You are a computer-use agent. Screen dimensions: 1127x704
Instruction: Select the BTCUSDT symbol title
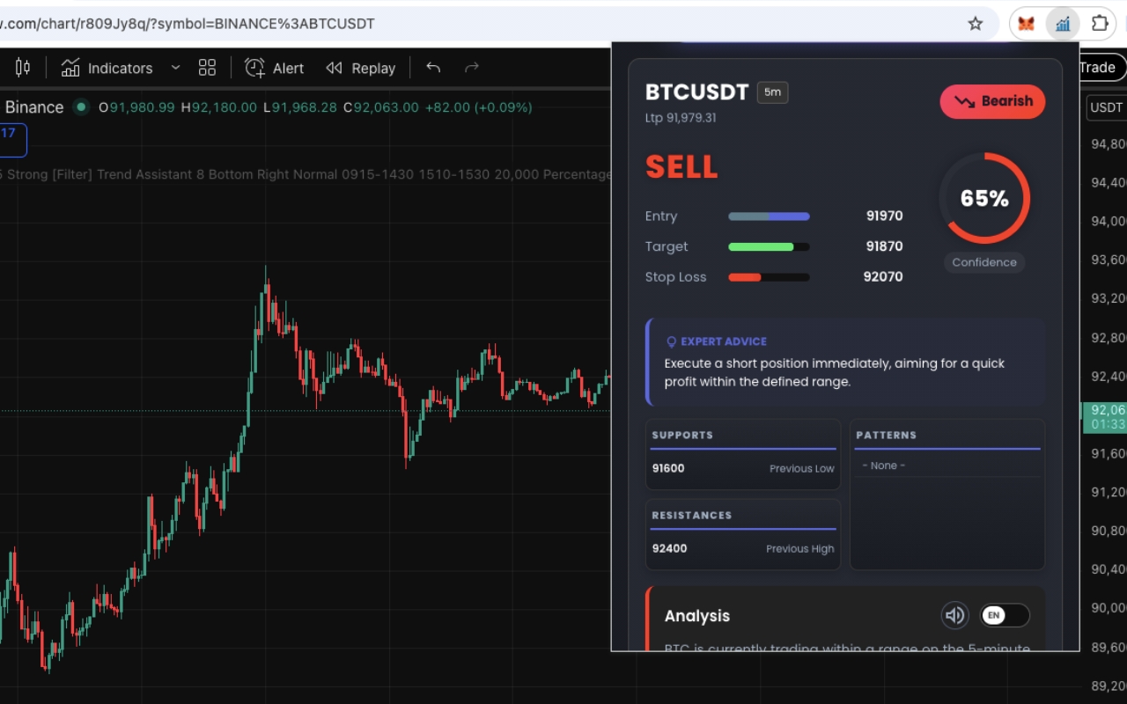point(696,92)
